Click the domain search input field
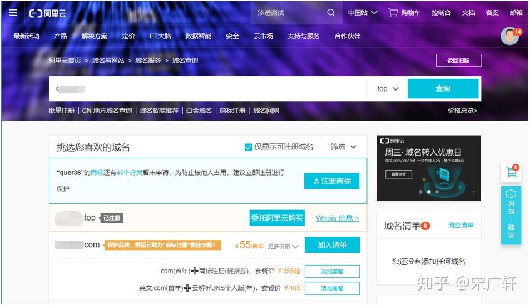This screenshot has height=305, width=530. click(x=211, y=89)
